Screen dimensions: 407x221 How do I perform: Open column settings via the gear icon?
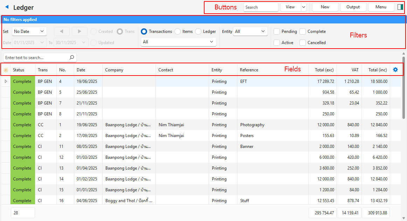pos(395,70)
